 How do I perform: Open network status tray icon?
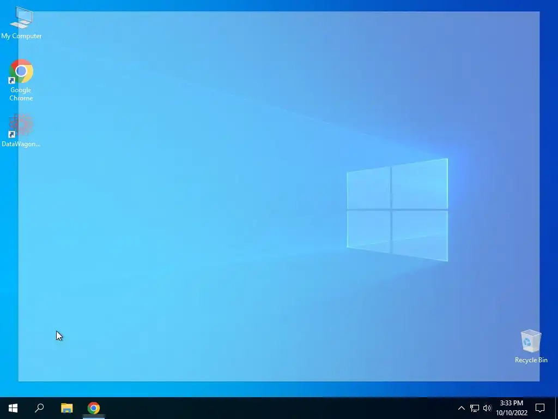[475, 408]
